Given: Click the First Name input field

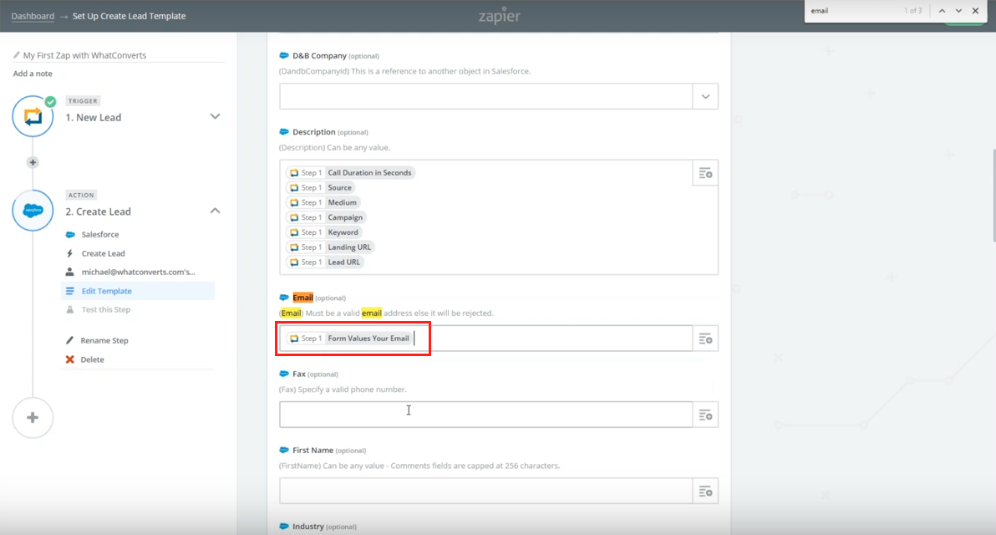Looking at the screenshot, I should pos(486,492).
